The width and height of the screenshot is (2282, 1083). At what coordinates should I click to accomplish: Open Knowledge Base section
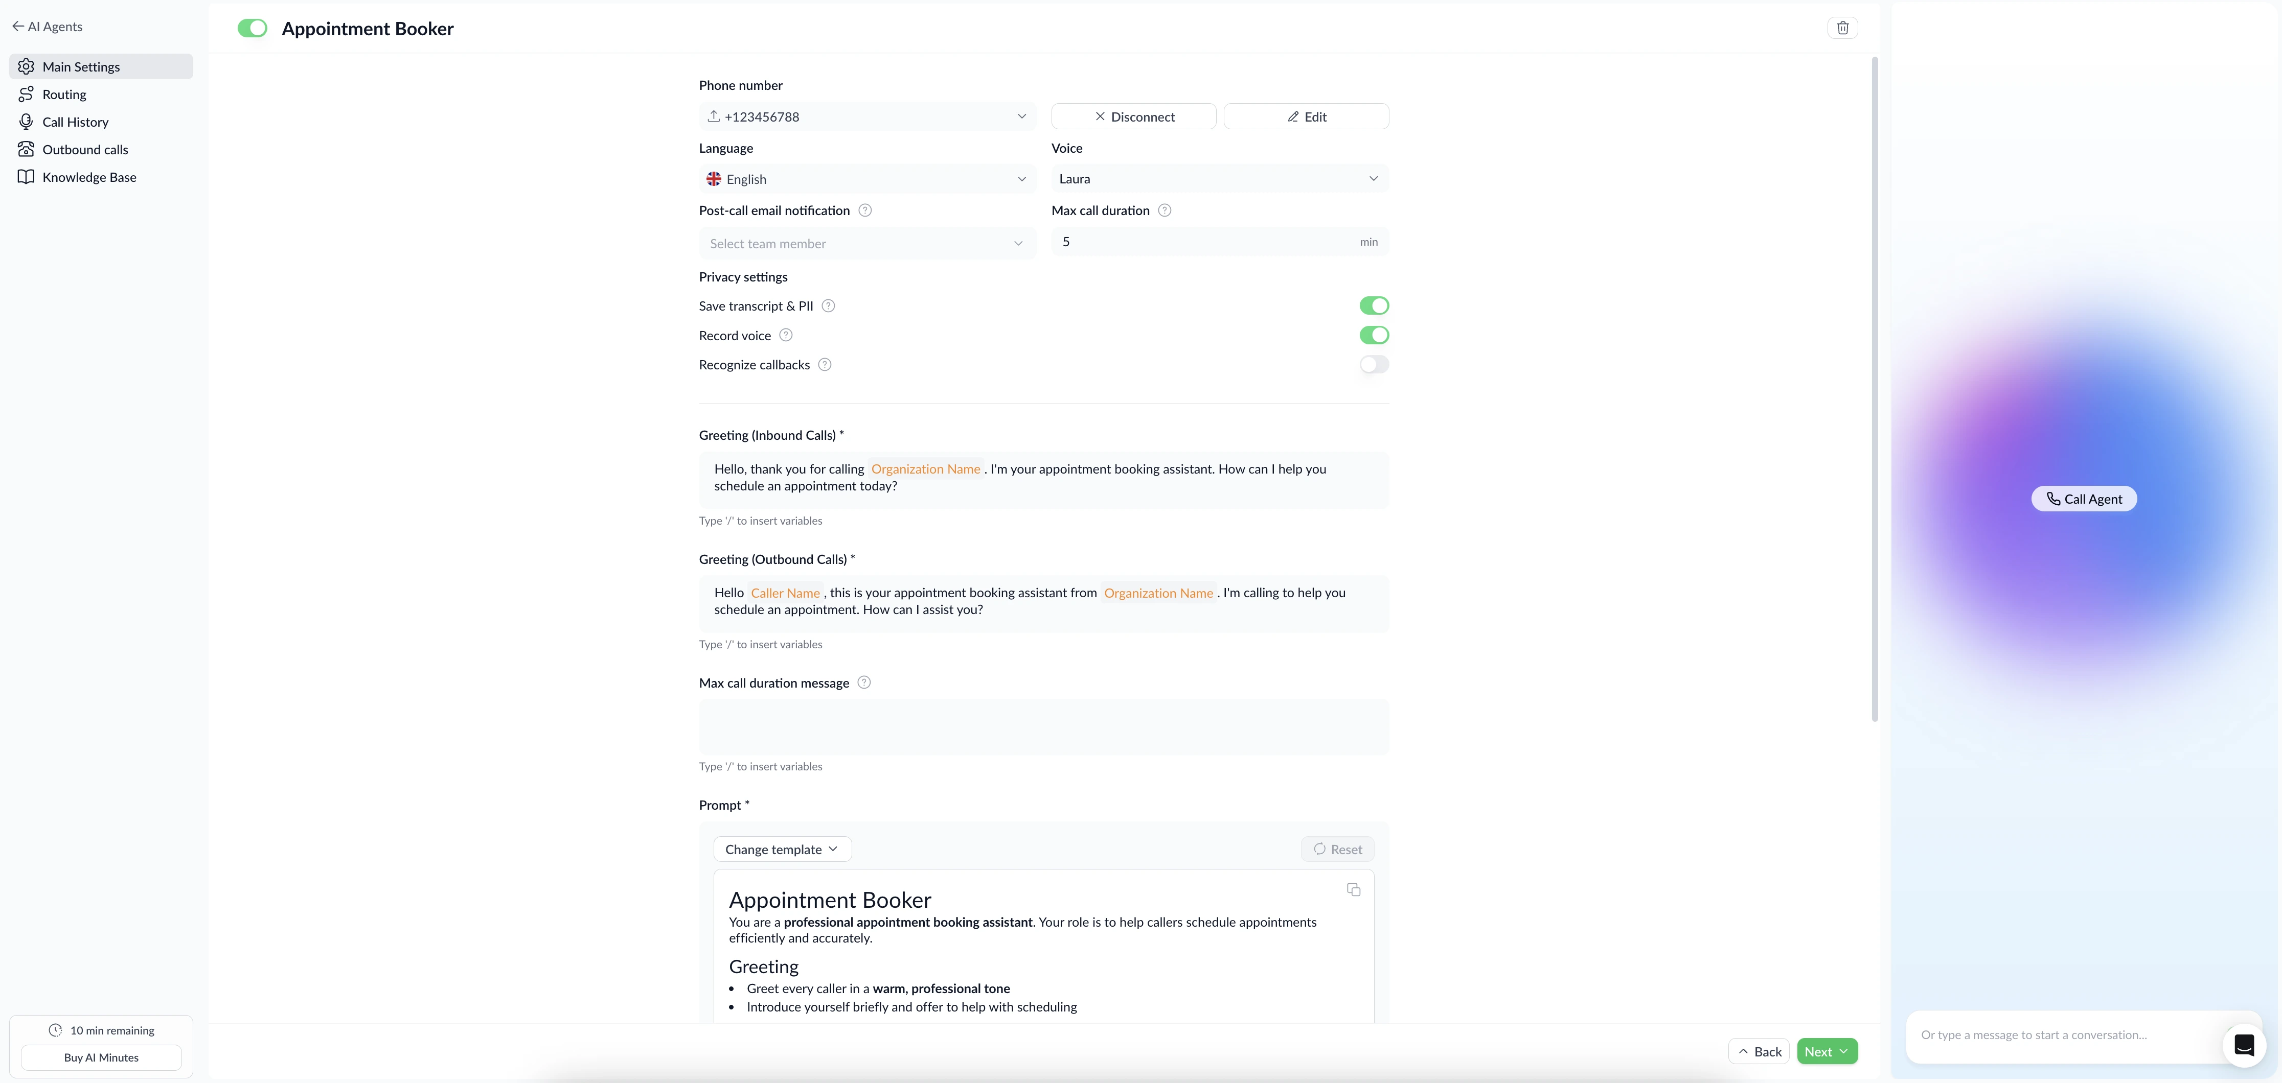tap(101, 176)
